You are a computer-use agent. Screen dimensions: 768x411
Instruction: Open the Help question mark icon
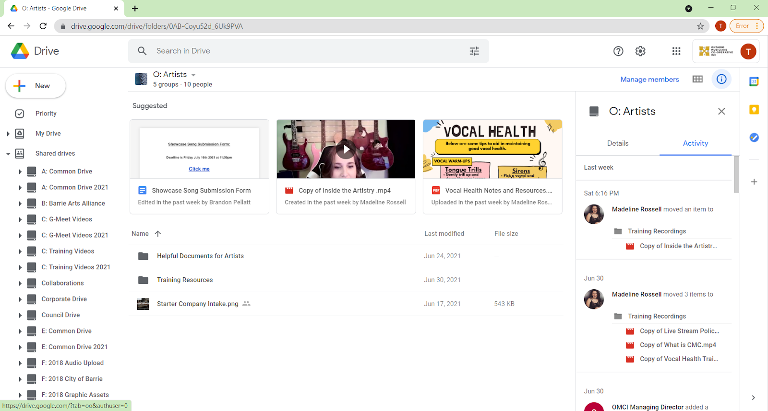(618, 51)
